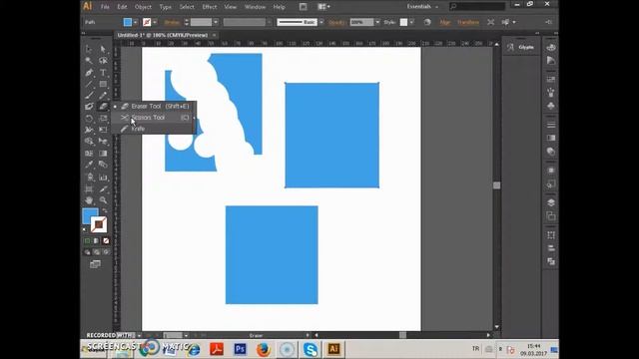The height and width of the screenshot is (359, 639).
Task: Select the Scale tool
Action: point(103,119)
